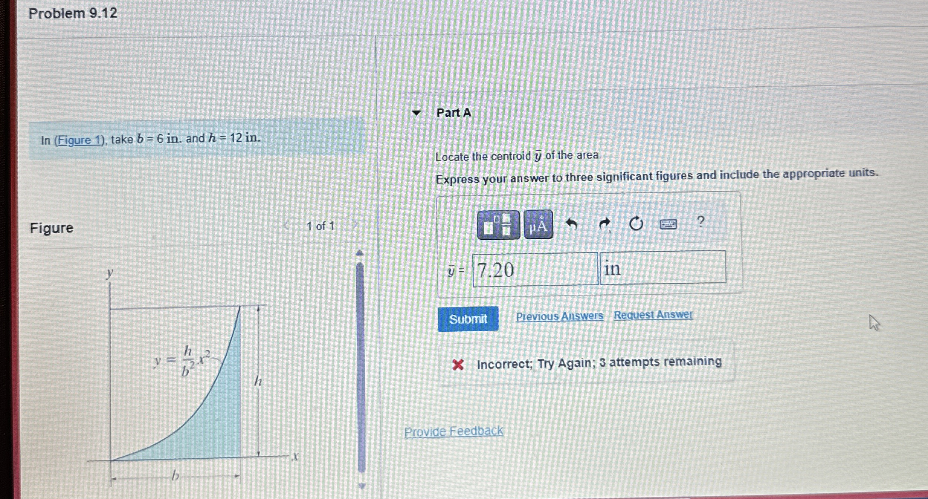Collapse the Part A section arrow

pos(416,113)
